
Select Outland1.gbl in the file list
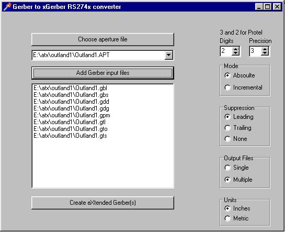(x=71, y=88)
